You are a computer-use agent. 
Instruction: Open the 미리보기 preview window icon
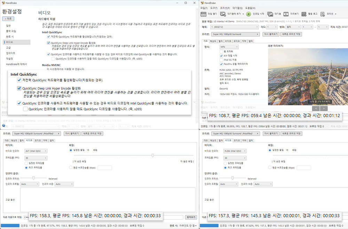[x=286, y=14]
